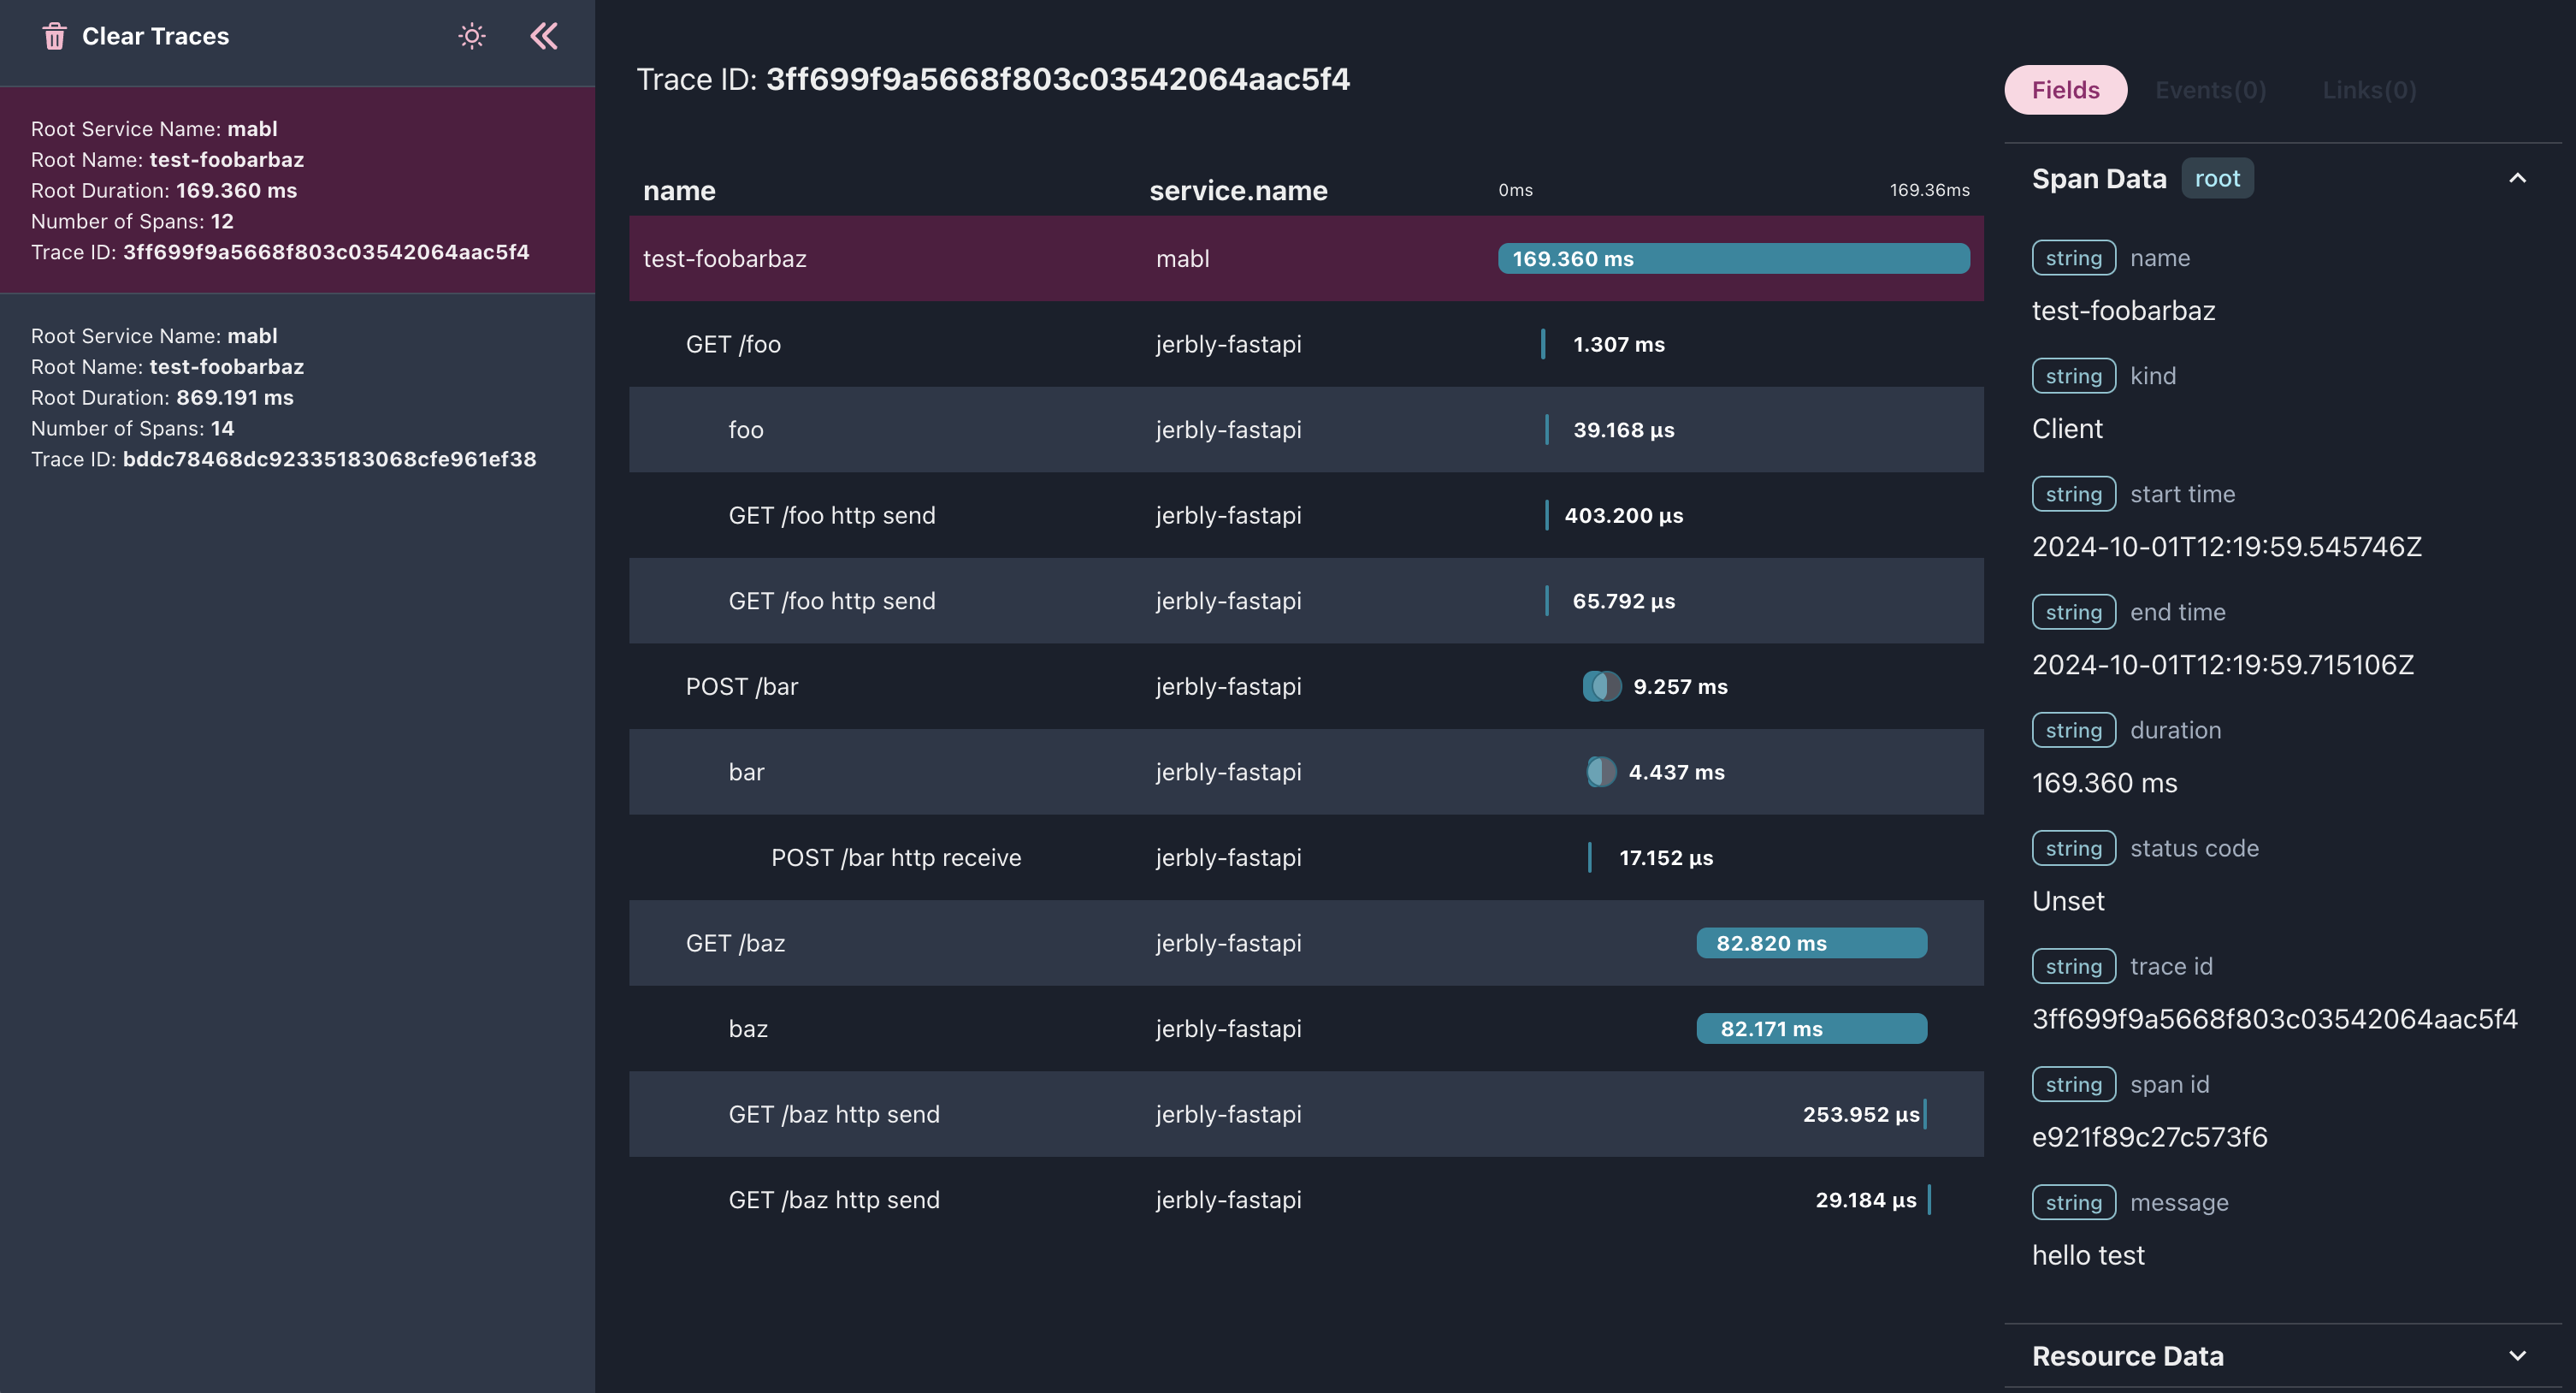
Task: Select the GET /foo span row
Action: (1306, 344)
